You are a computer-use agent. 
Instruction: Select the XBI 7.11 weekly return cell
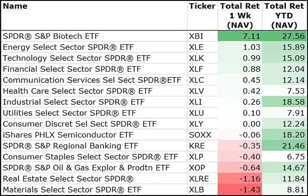239,36
